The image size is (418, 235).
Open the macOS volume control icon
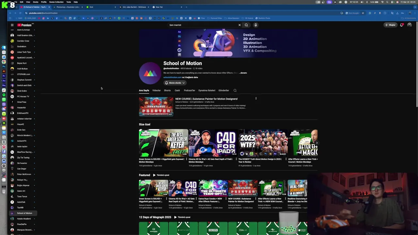click(362, 2)
